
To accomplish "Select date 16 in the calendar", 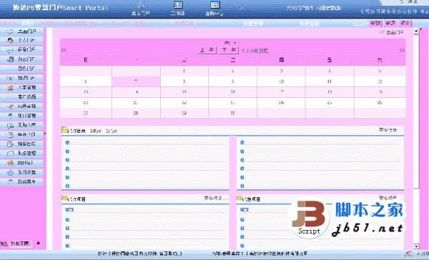I will click(232, 92).
